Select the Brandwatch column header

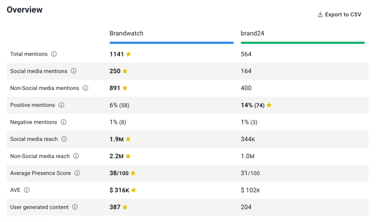126,33
